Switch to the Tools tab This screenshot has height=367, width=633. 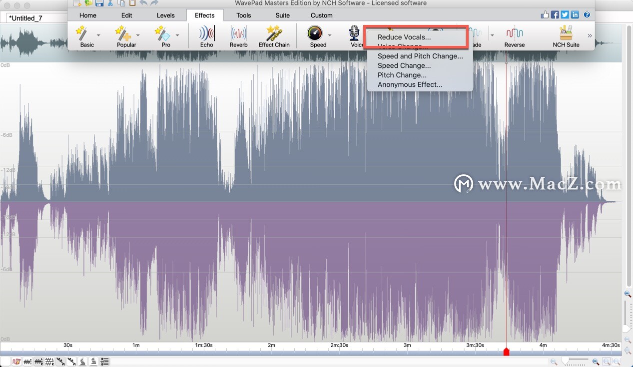[x=244, y=15]
